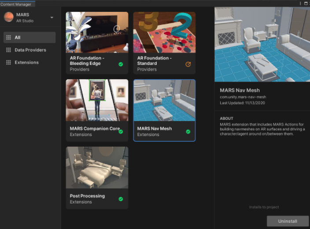Viewport: 310px width, 229px height.
Task: Select the AR Foundation Bleeding Edge thumbnail
Action: (x=97, y=32)
